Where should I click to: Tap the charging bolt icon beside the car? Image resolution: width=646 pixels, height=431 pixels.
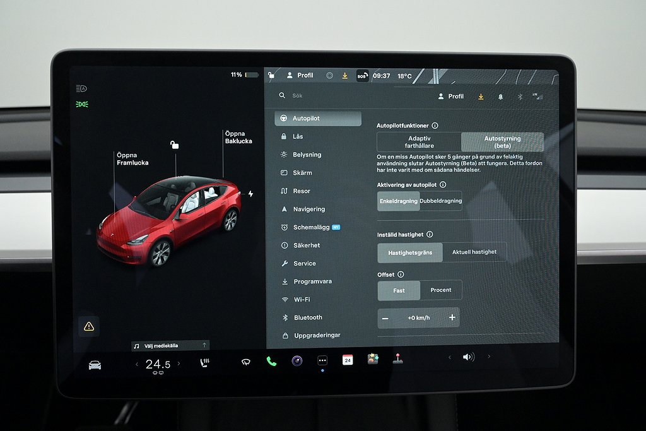[x=250, y=194]
